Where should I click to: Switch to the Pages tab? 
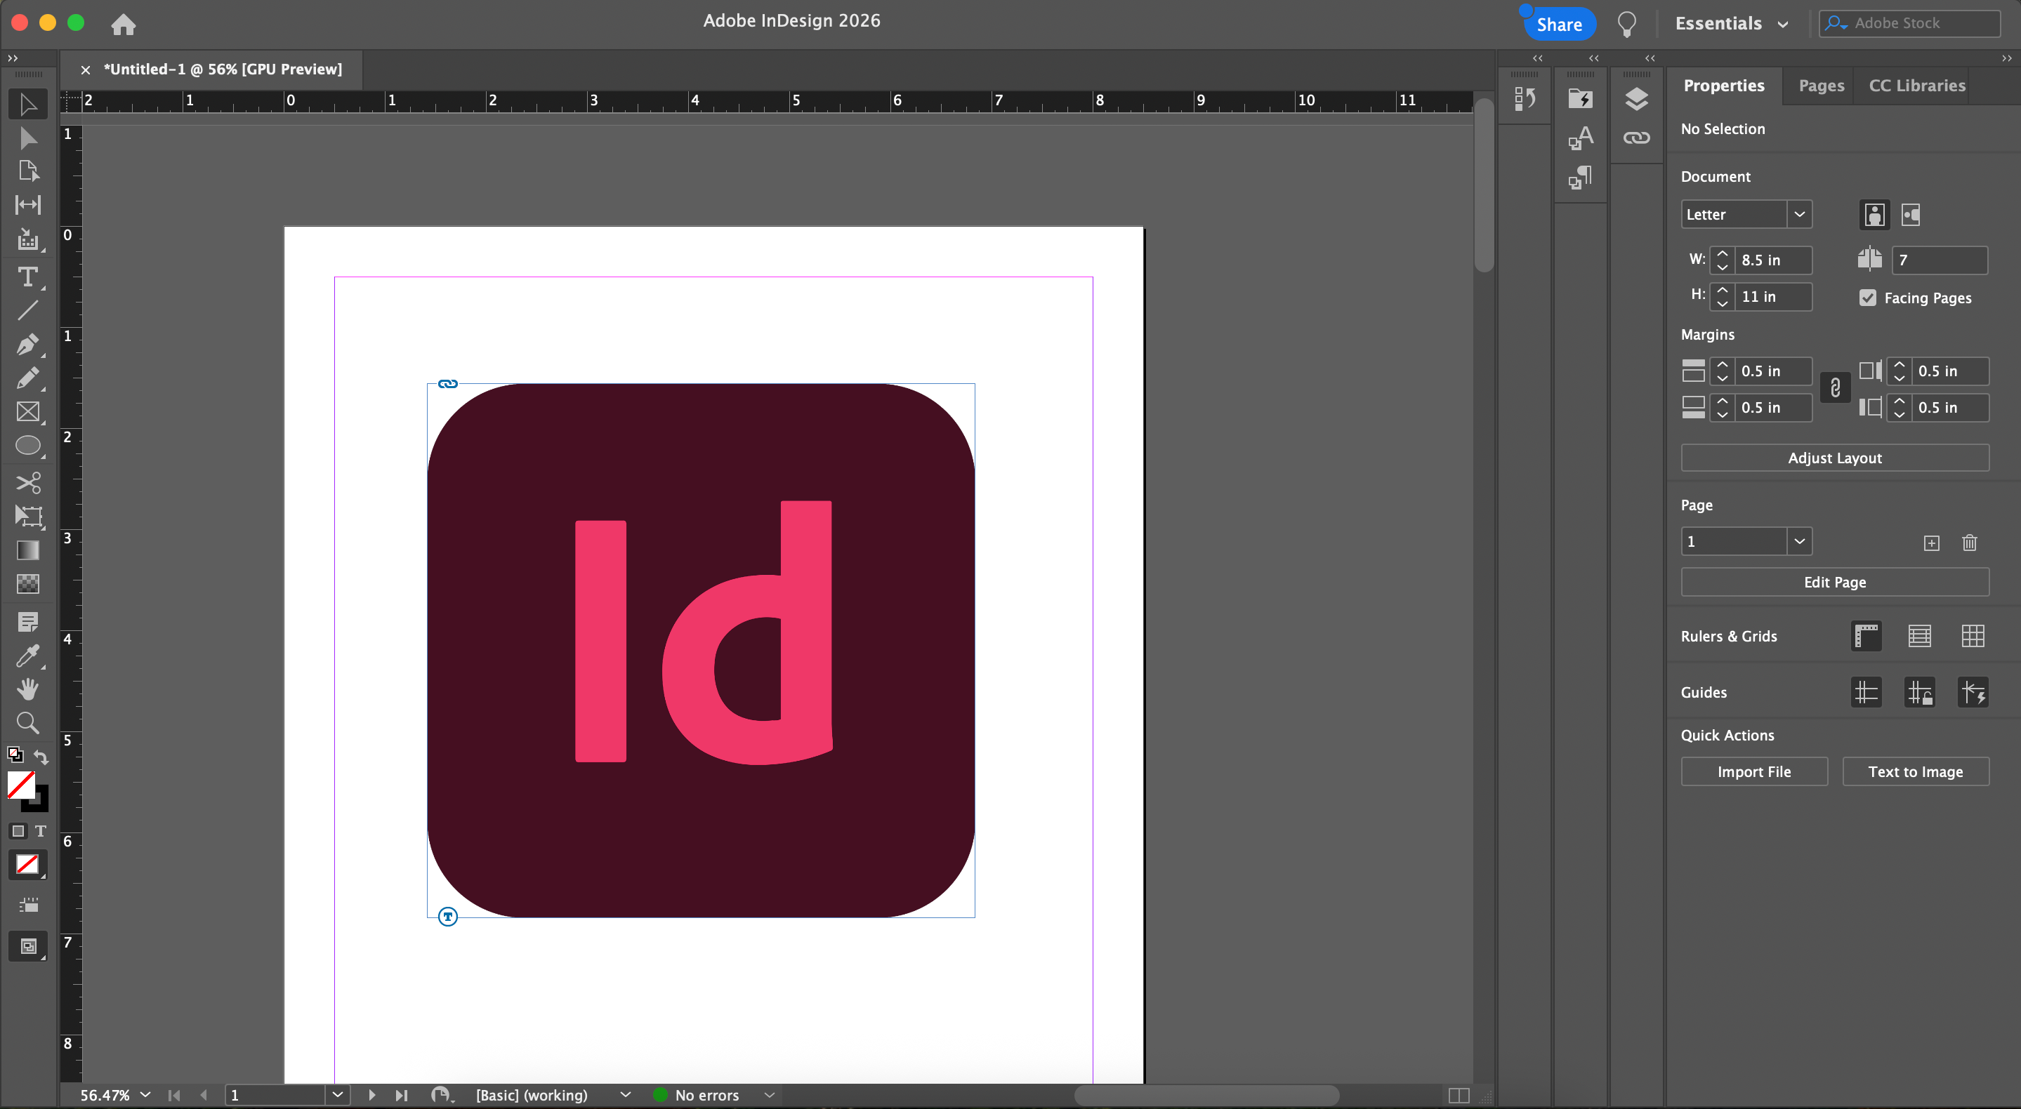[1820, 86]
